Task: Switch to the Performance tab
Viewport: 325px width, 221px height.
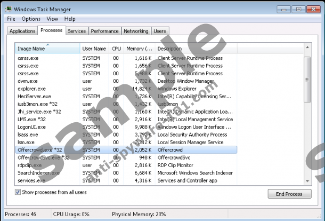Action: [104, 31]
